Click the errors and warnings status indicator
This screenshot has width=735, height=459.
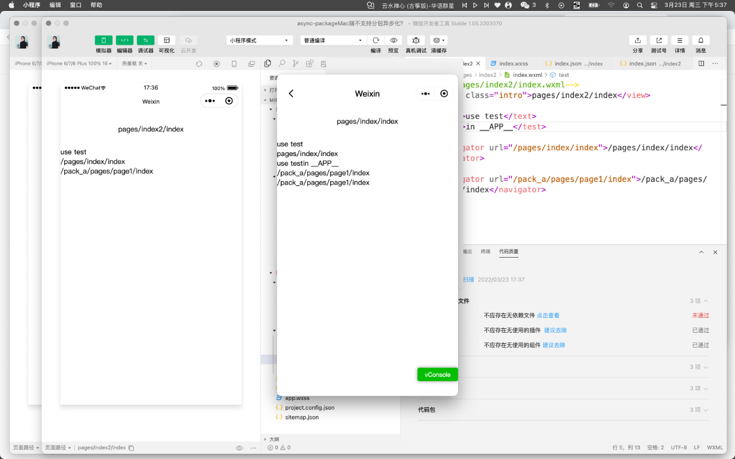pyautogui.click(x=279, y=448)
